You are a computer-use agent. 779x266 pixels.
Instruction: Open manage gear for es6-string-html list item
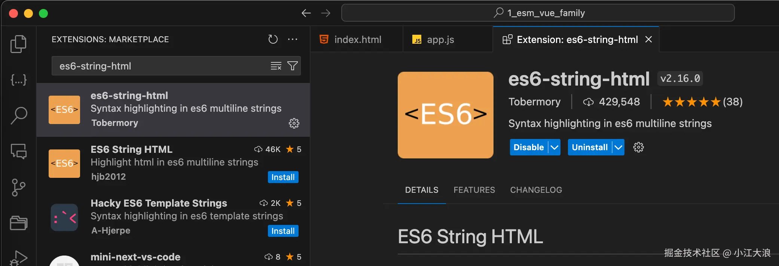[x=294, y=123]
